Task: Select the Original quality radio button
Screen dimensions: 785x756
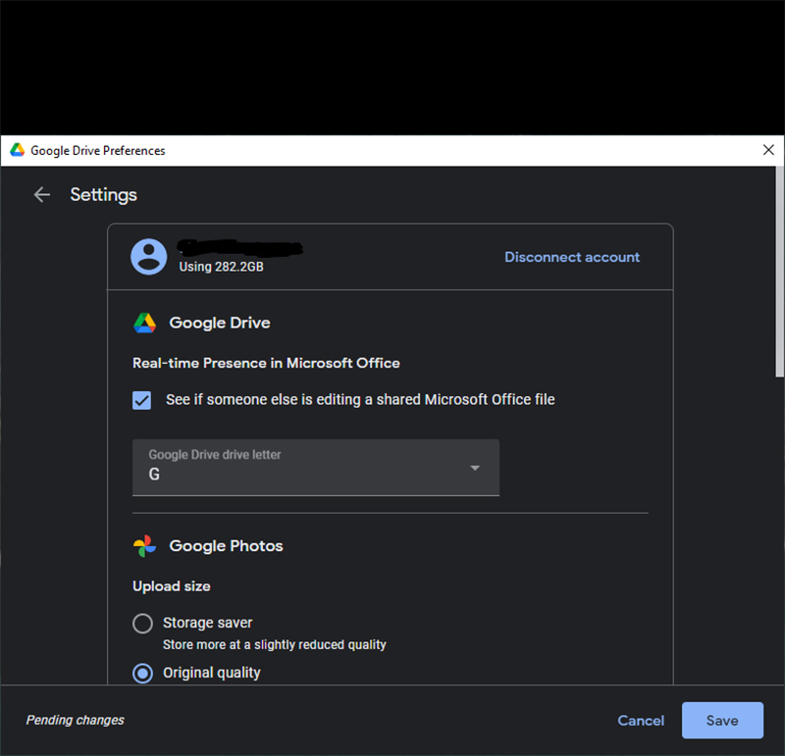Action: (x=143, y=674)
